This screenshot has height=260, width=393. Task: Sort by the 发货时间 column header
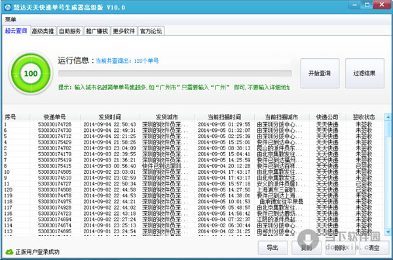110,117
